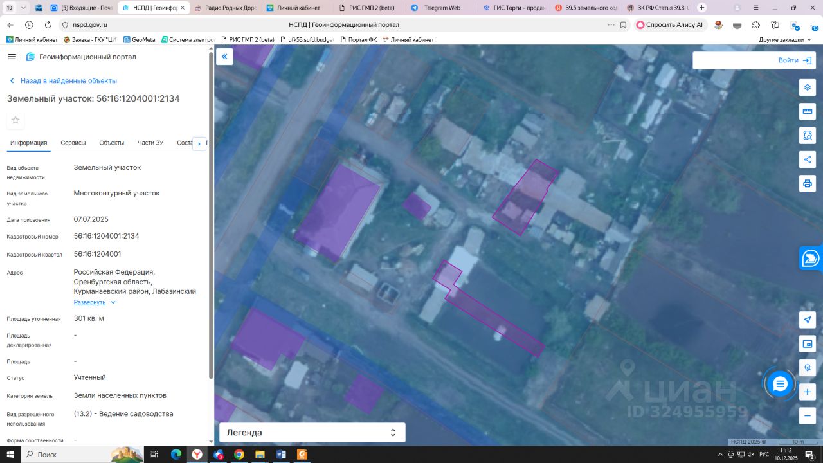
Task: Expand the Легенда dropdown
Action: coord(312,433)
